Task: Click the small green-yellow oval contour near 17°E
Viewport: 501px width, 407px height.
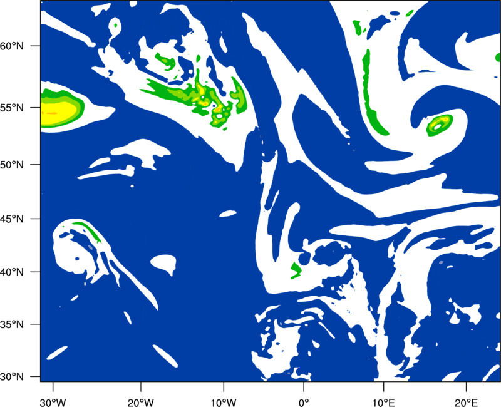Action: [440, 125]
